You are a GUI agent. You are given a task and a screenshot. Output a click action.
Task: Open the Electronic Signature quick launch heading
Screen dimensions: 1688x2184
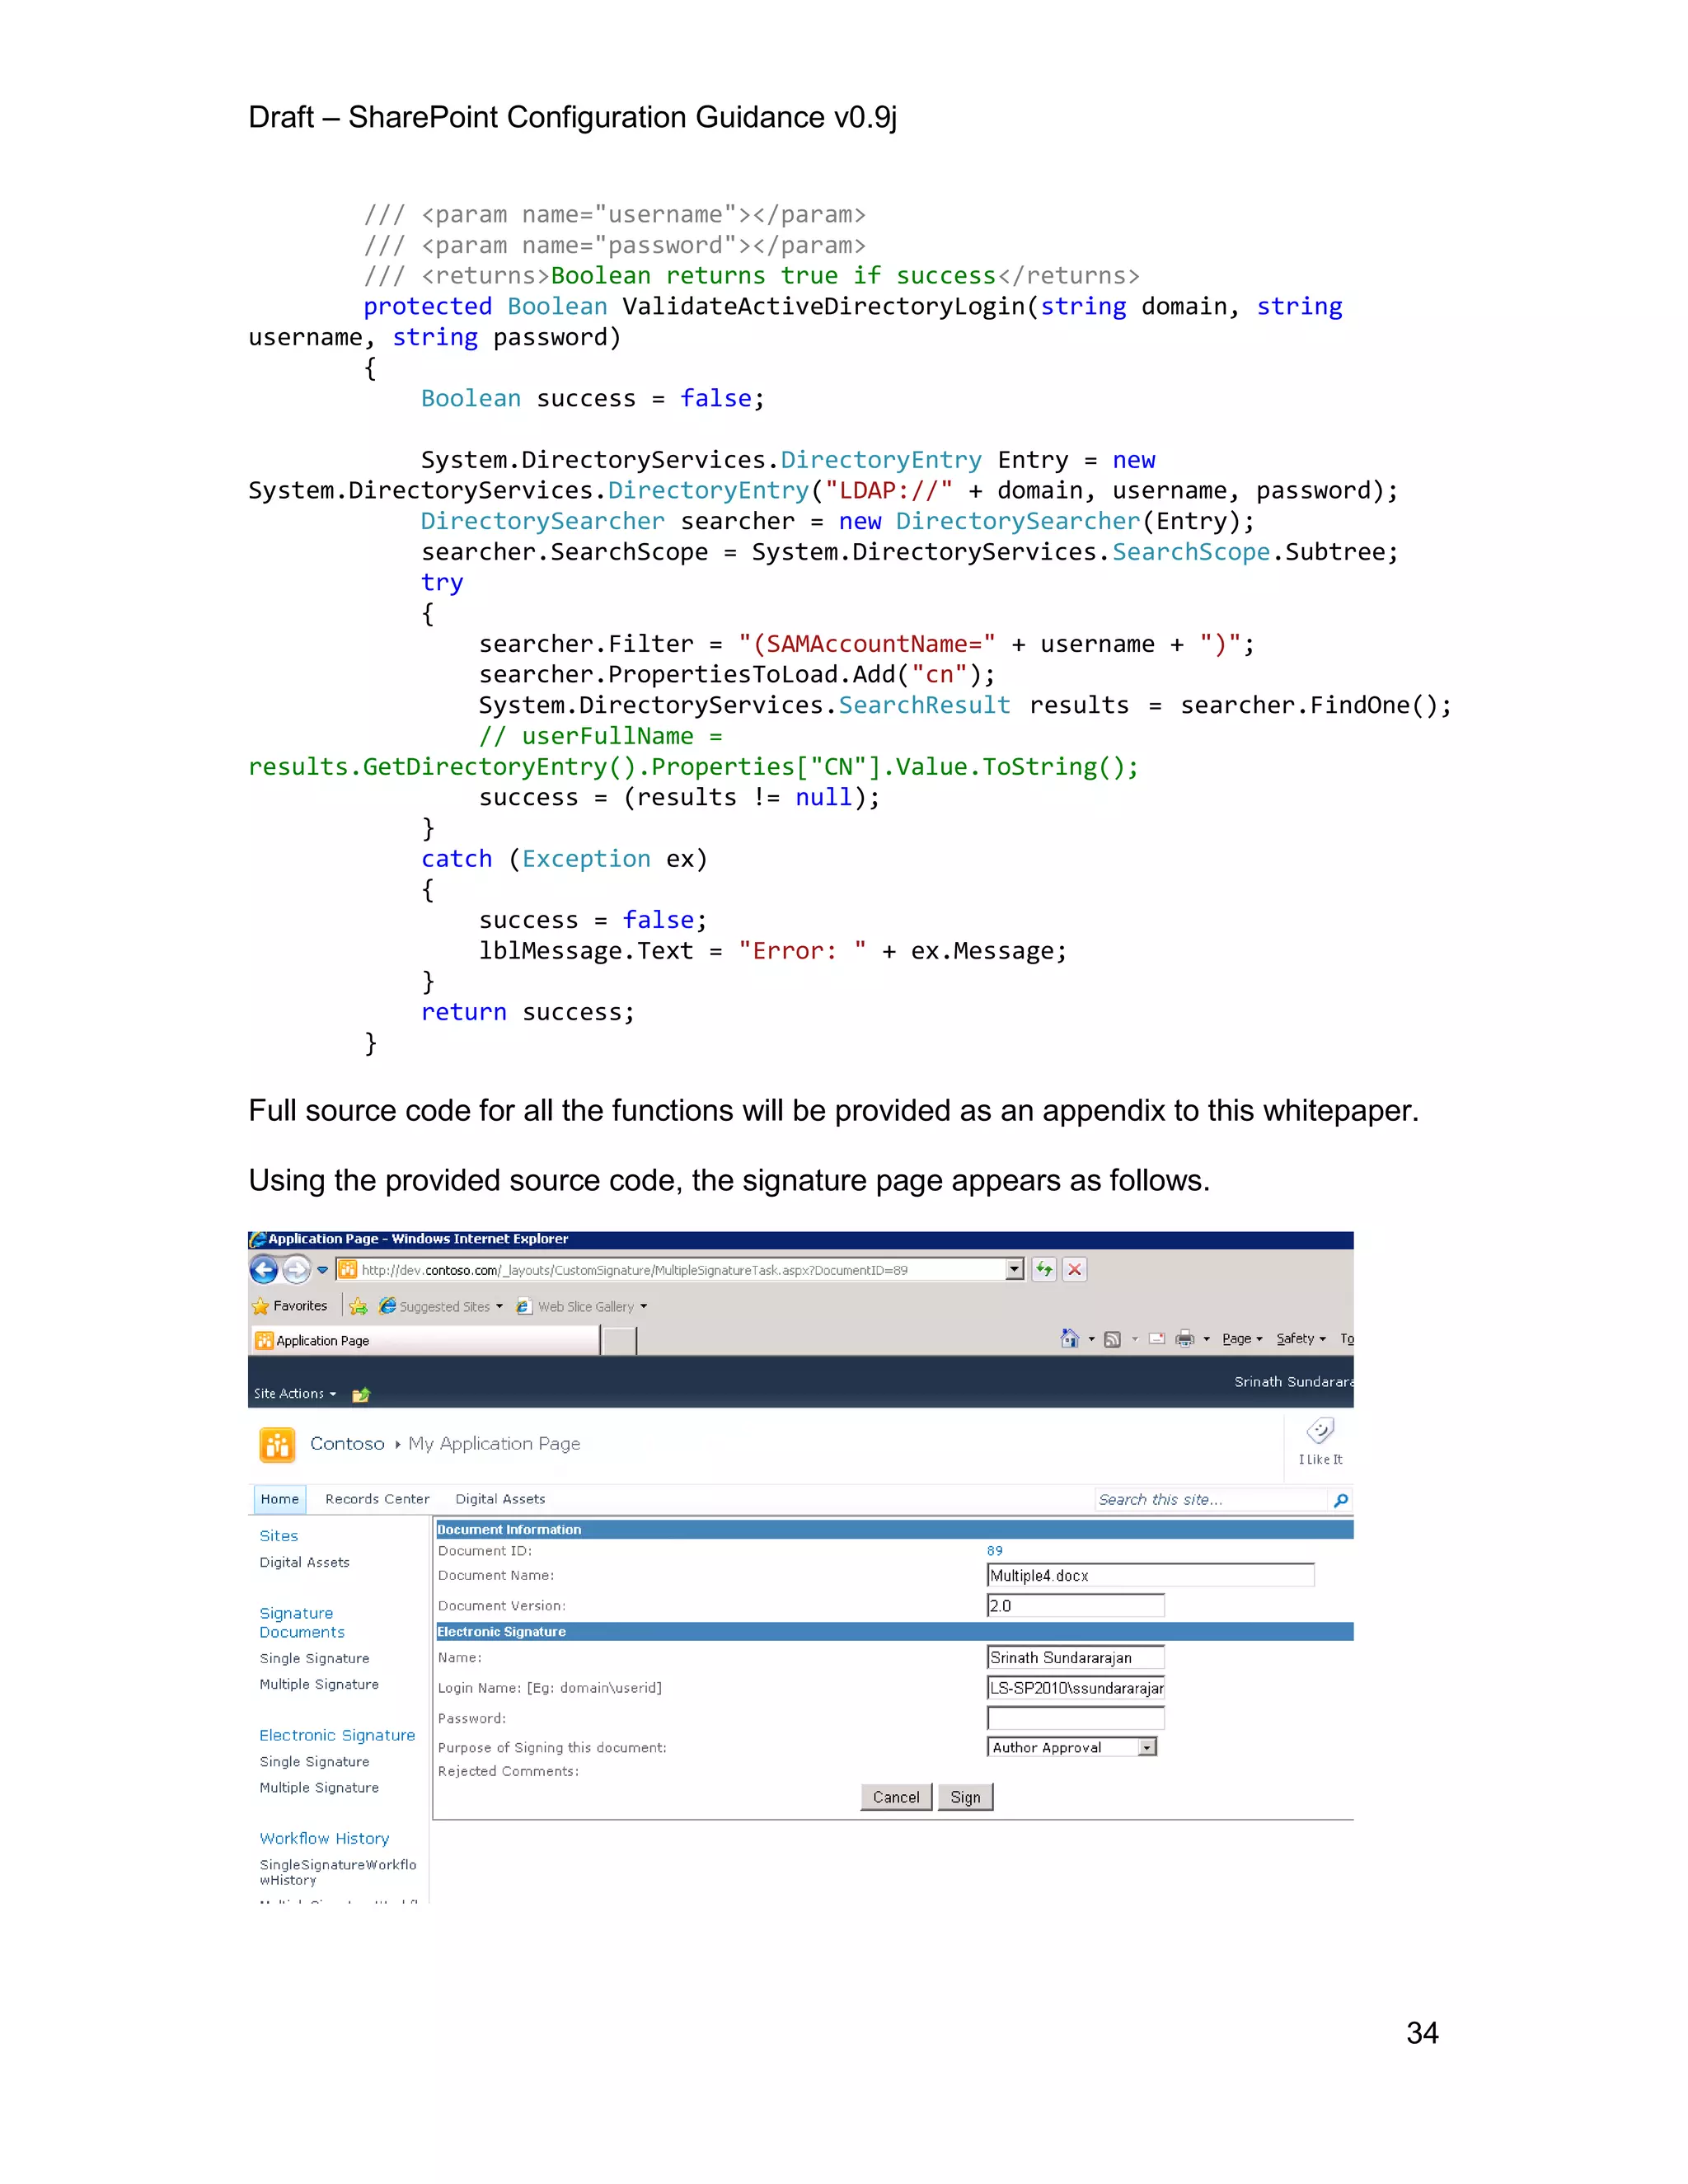click(x=337, y=1735)
